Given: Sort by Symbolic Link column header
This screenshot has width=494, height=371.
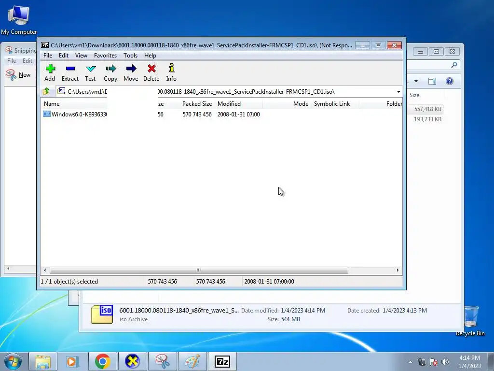Looking at the screenshot, I should (332, 103).
